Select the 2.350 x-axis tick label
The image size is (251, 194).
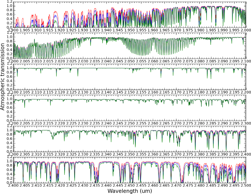(x=130, y=154)
